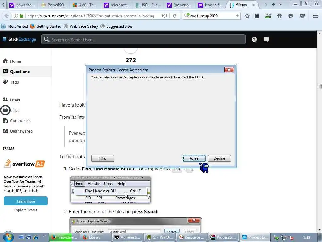Open the bookmarks list icon

[x=257, y=16]
